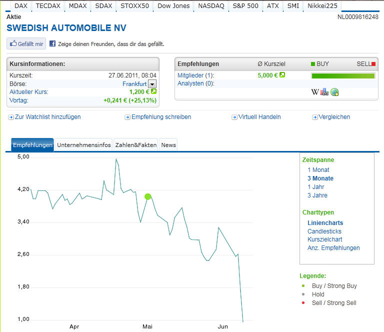This screenshot has width=384, height=332.
Task: Click the red SELL legend square
Action: coord(373,64)
